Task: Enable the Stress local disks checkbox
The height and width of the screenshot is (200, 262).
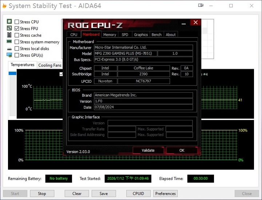Action: [17, 49]
